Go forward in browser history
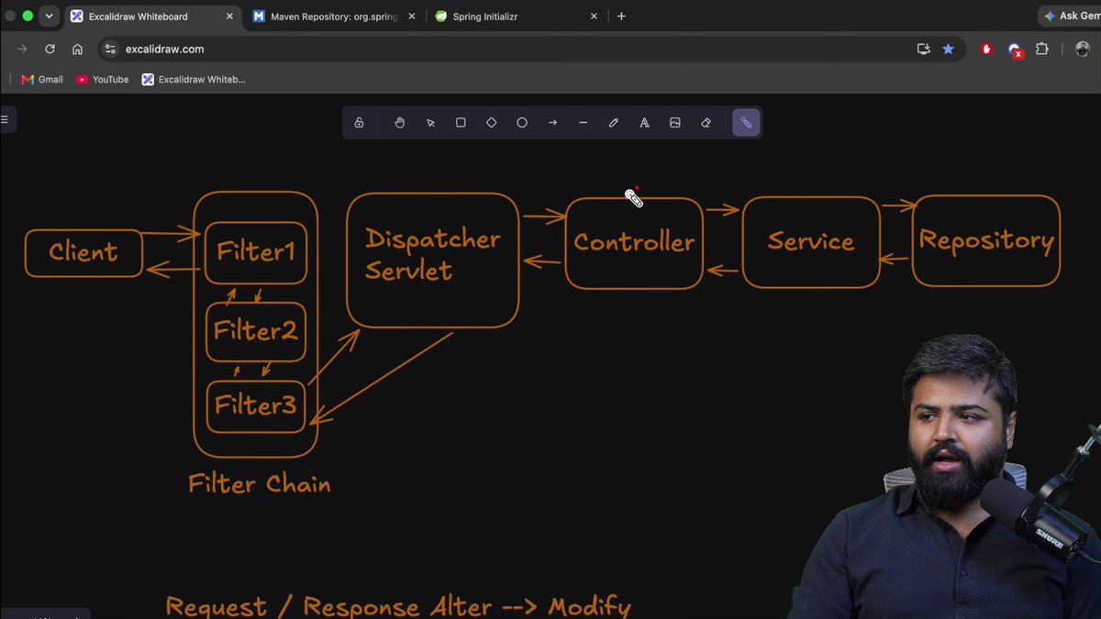 click(x=23, y=50)
